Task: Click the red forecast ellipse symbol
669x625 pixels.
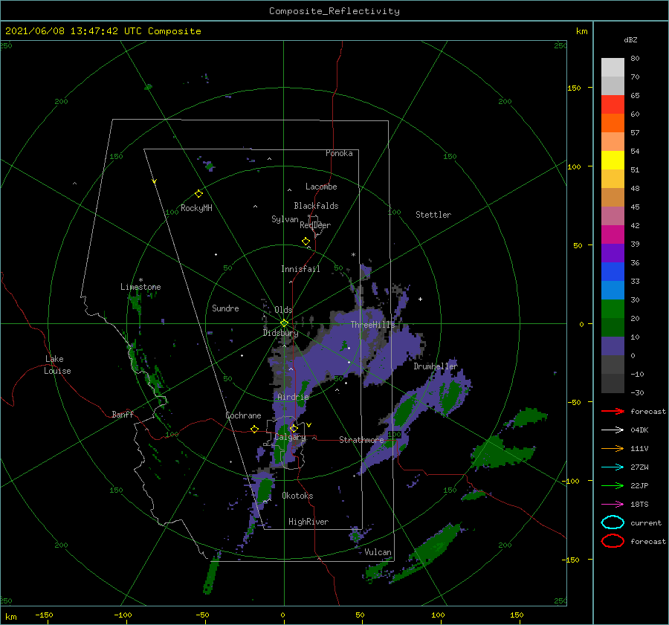Action: pyautogui.click(x=613, y=541)
